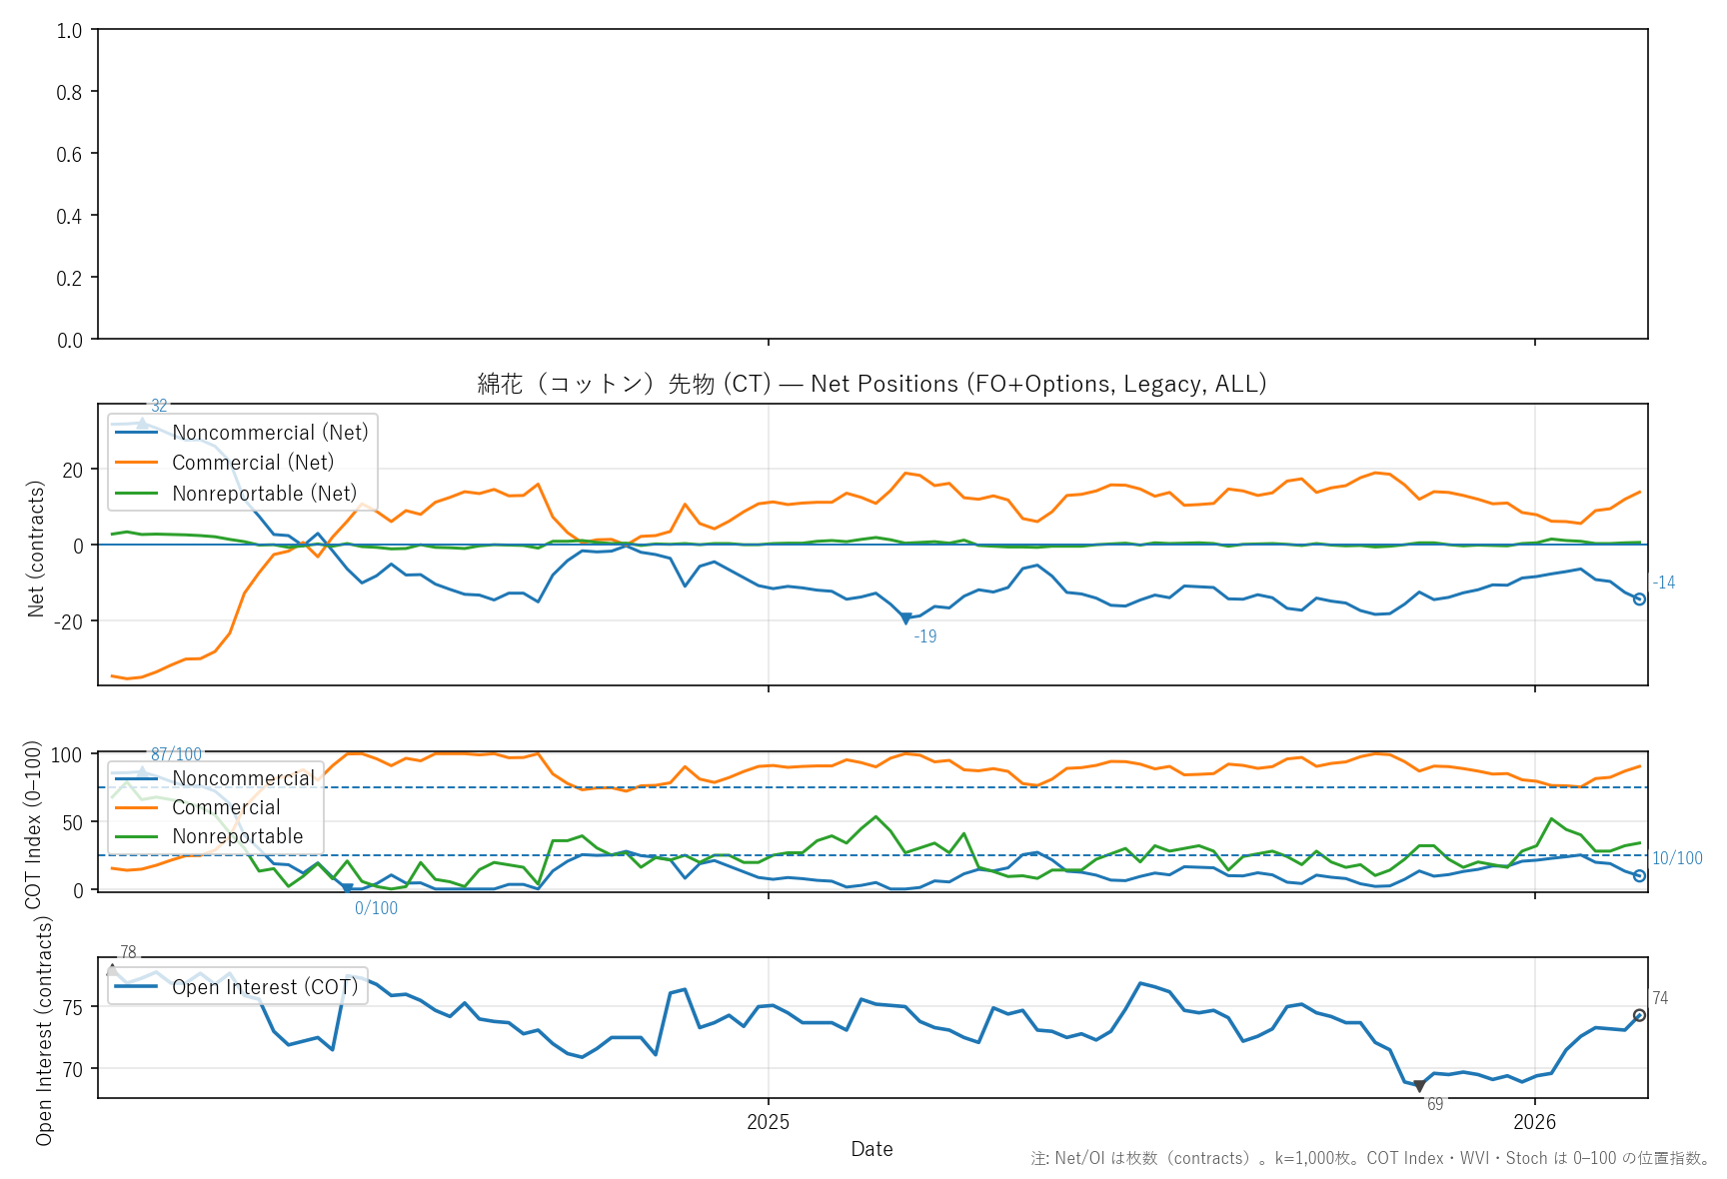Click the orange Commercial (Net) legend line
The image size is (1727, 1179).
(137, 463)
